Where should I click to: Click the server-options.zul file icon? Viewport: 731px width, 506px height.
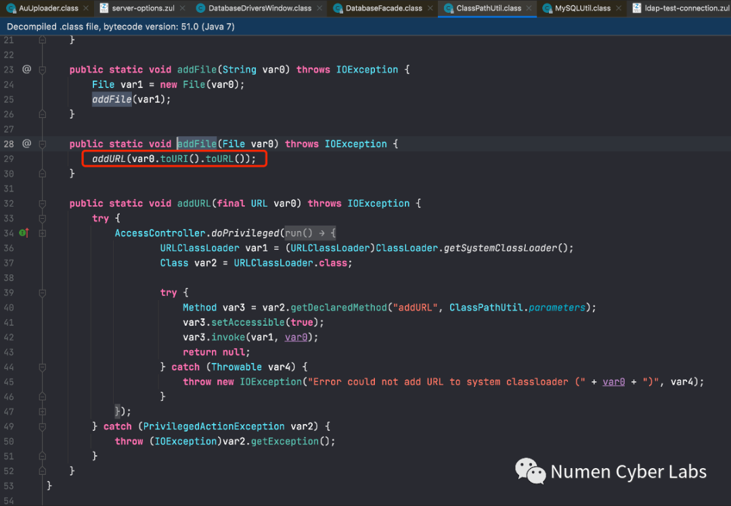[104, 8]
